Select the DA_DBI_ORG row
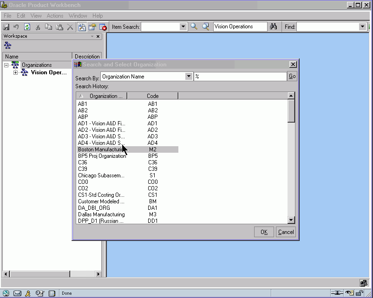 [x=128, y=208]
